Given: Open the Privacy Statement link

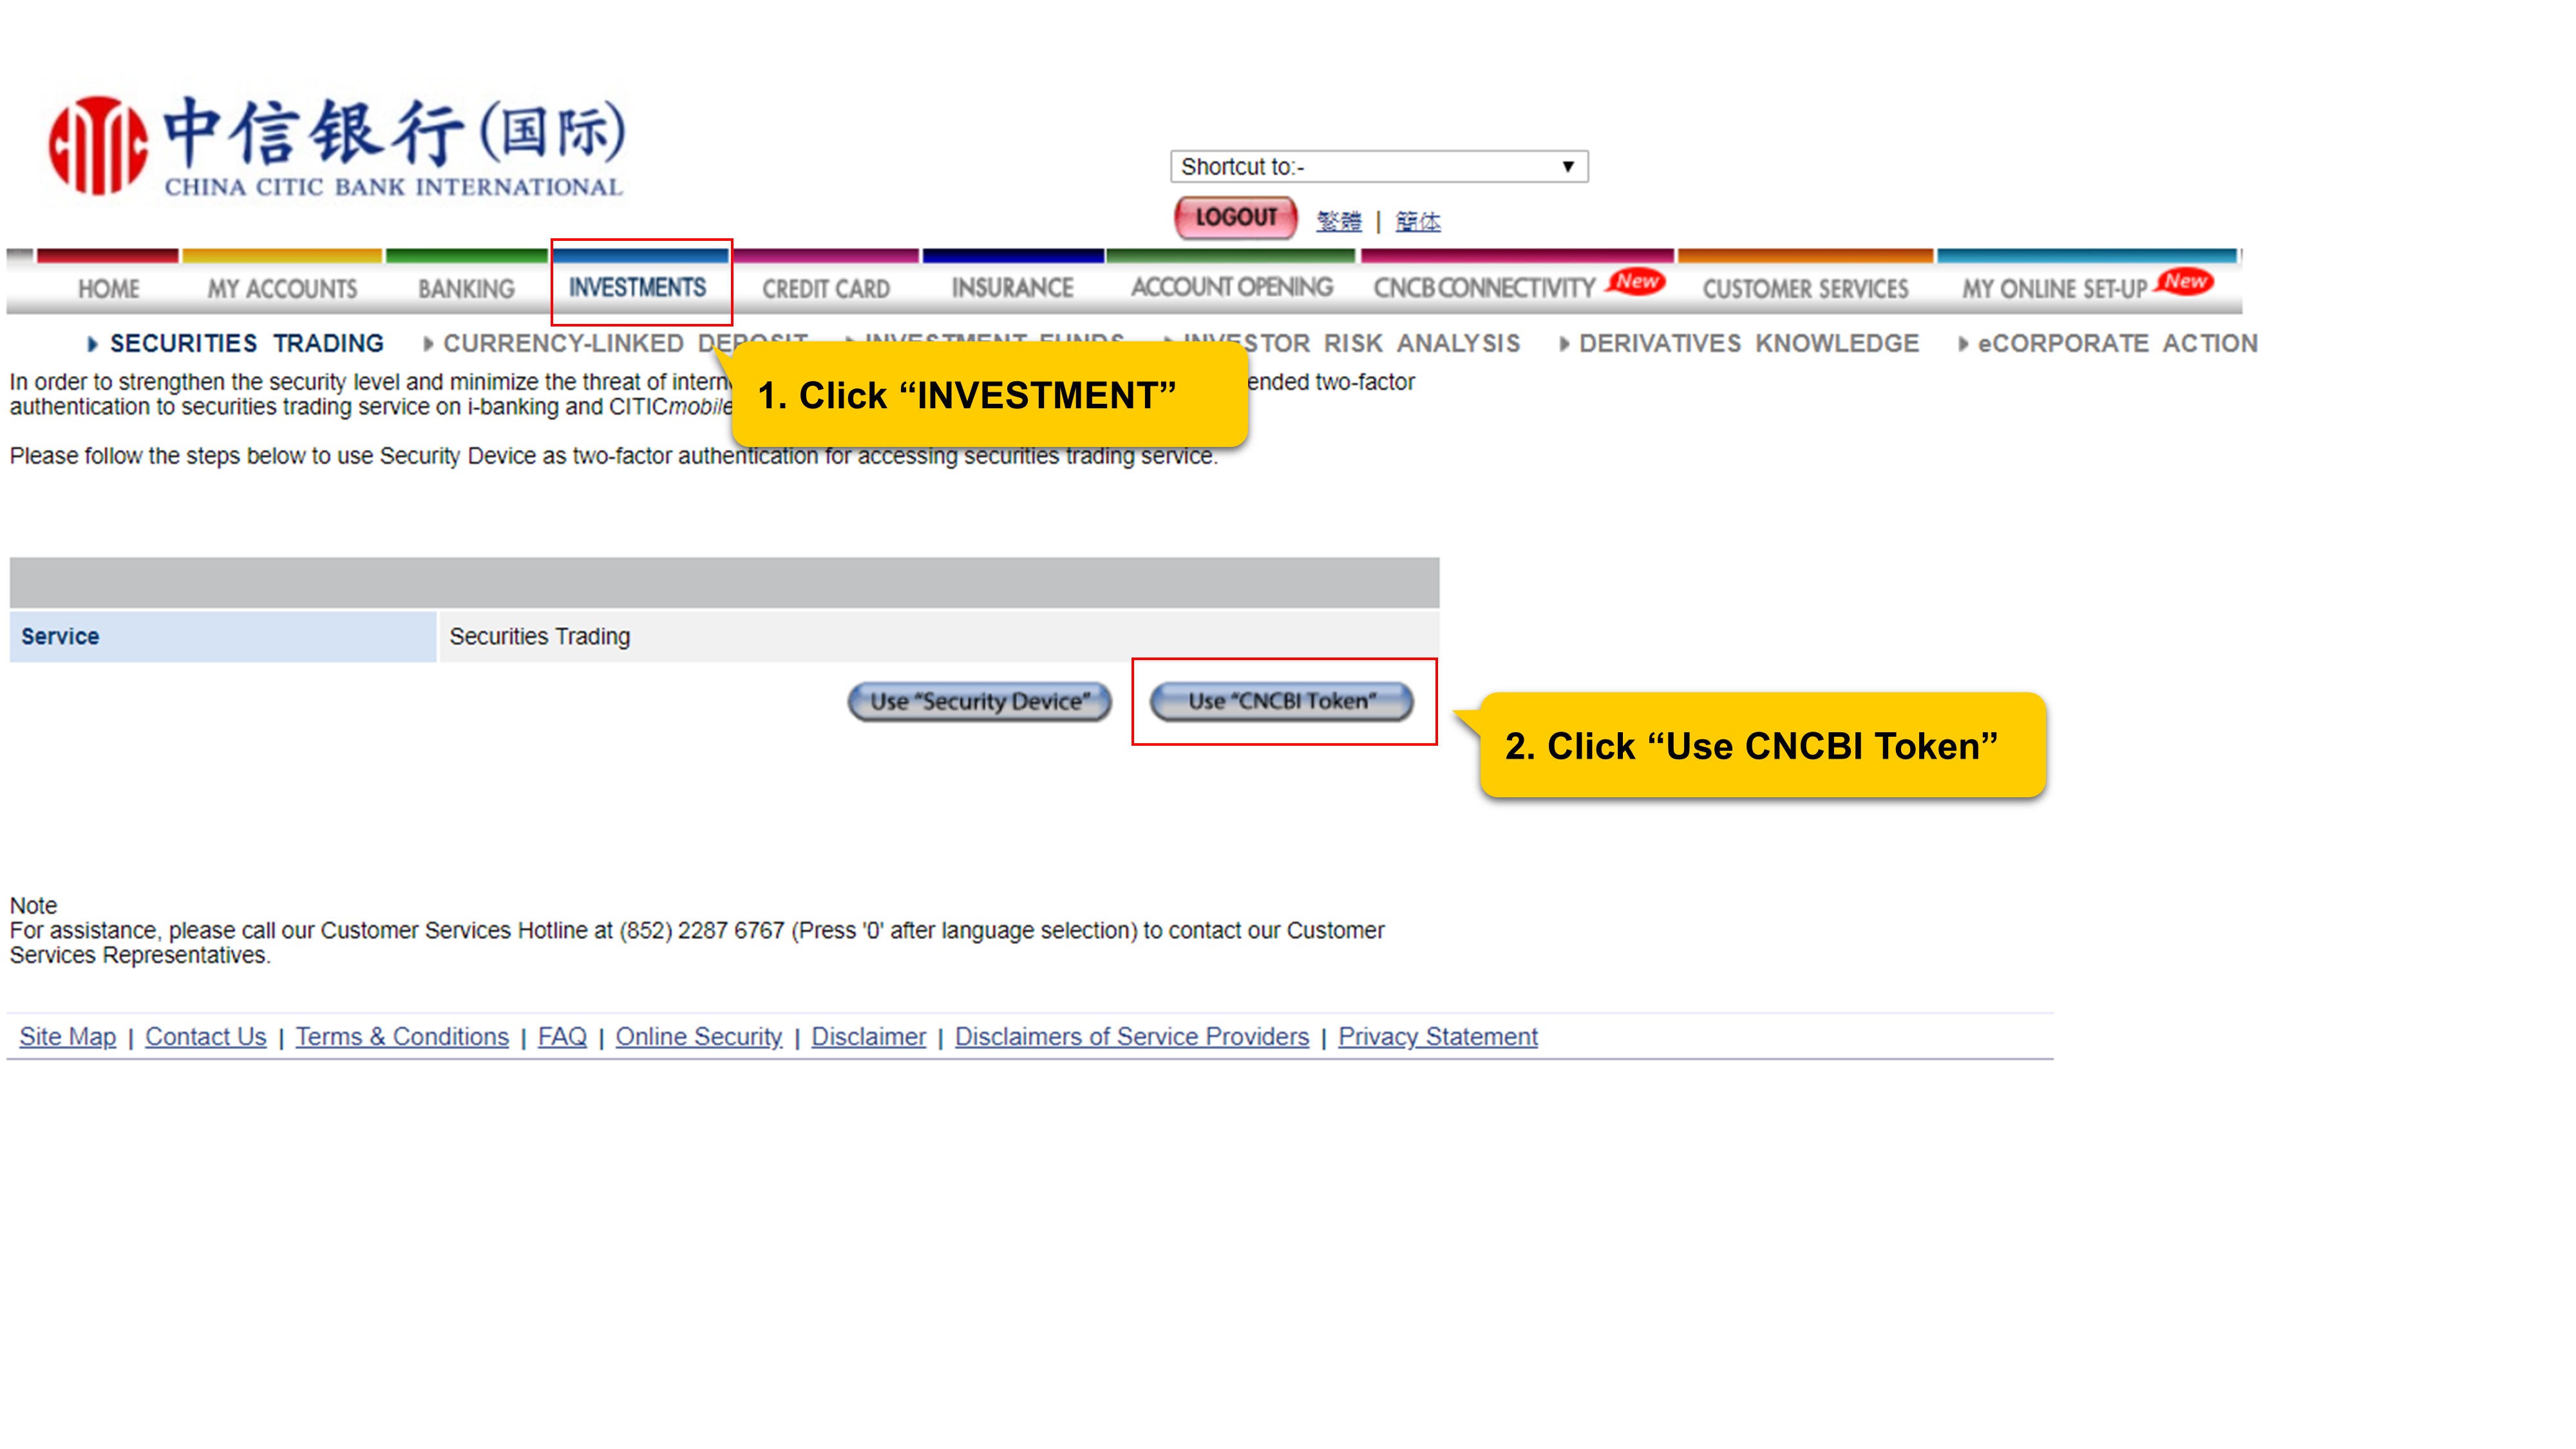Looking at the screenshot, I should (1438, 1037).
